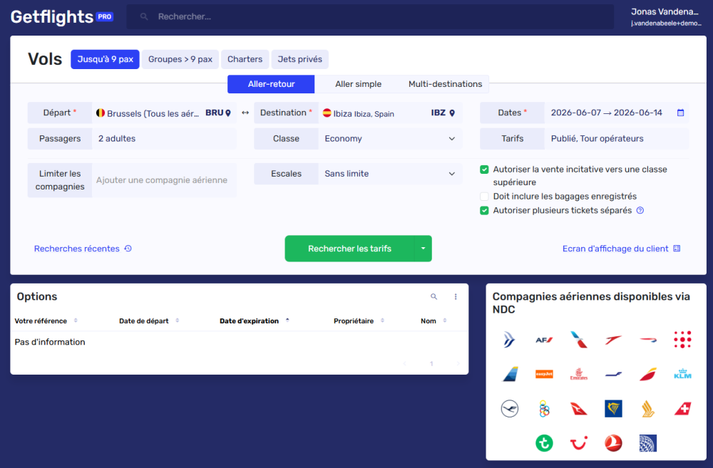713x468 pixels.
Task: Open the search button dropdown arrow
Action: [x=423, y=249]
